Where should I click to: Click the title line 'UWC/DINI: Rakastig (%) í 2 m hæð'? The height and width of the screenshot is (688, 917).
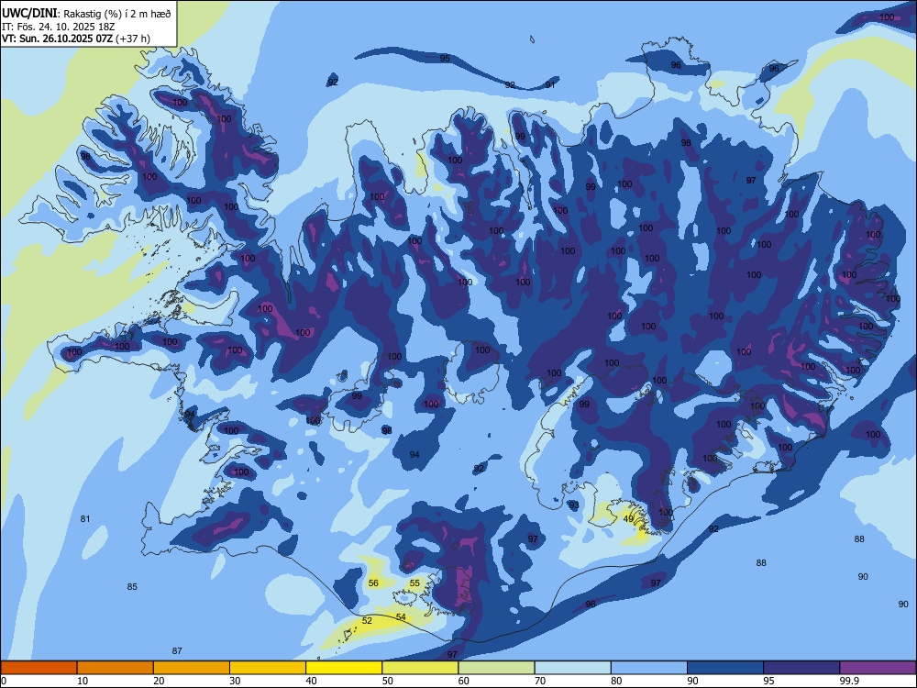(86, 14)
